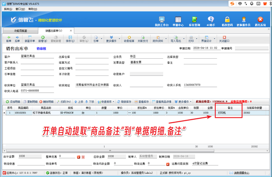272x177 pixels.
Task: Click 刷新库存 refresh stock button
Action: click(x=124, y=102)
